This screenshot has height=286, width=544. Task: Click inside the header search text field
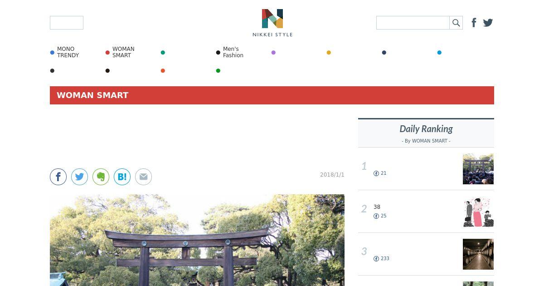click(x=413, y=23)
